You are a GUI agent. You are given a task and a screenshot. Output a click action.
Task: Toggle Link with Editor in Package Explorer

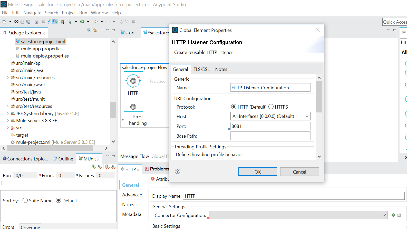[x=95, y=30]
